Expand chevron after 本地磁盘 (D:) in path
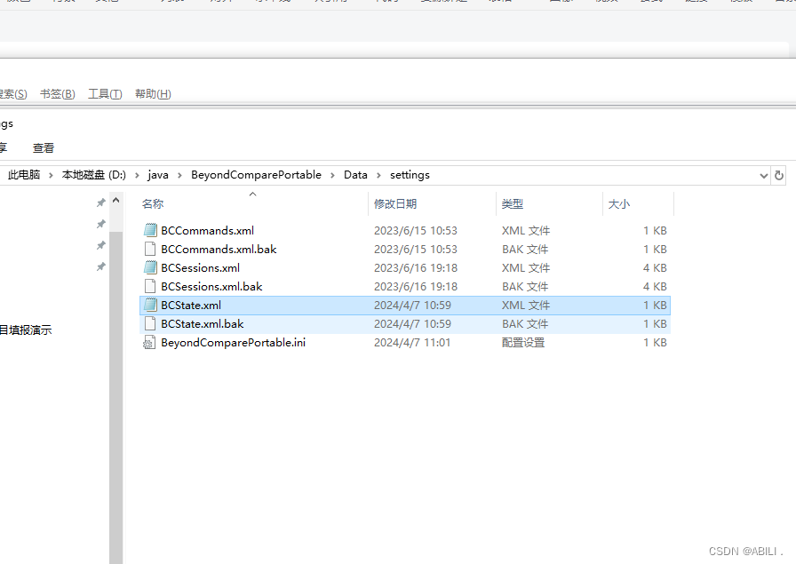The width and height of the screenshot is (796, 564). (x=137, y=176)
